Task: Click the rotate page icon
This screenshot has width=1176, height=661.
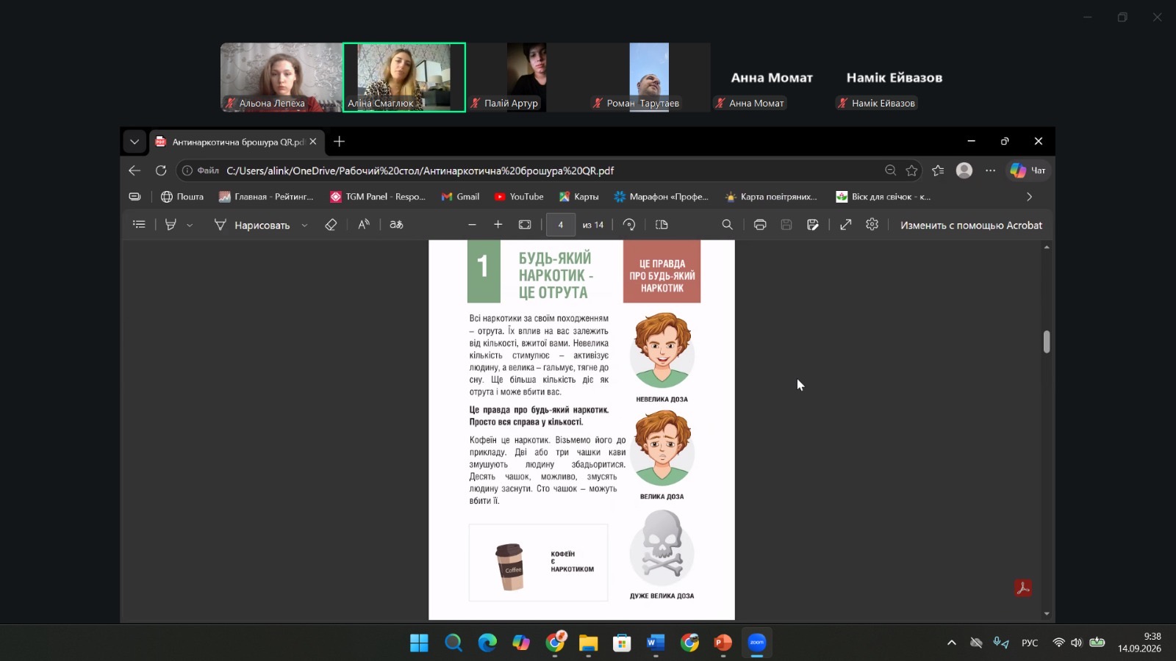Action: (629, 225)
